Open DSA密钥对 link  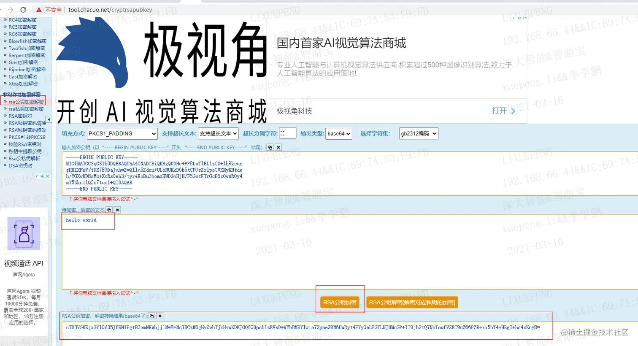pyautogui.click(x=20, y=165)
